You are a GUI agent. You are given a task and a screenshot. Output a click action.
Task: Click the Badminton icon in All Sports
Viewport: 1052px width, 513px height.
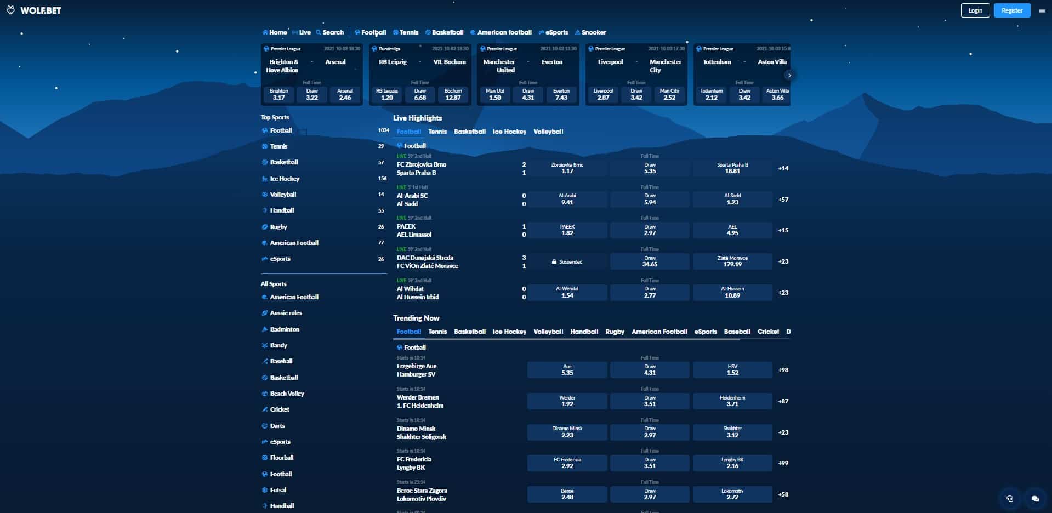click(x=265, y=329)
